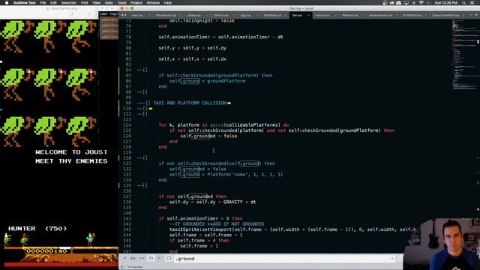Toggle in-selection search in find bar
Screen dimensions: 480x270
[x=160, y=259]
